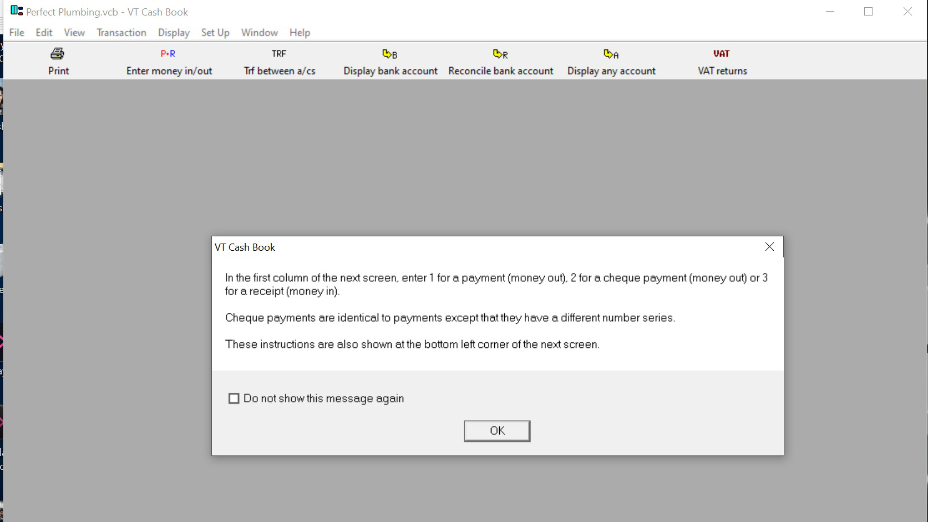
Task: Open the Window menu
Action: click(x=260, y=33)
